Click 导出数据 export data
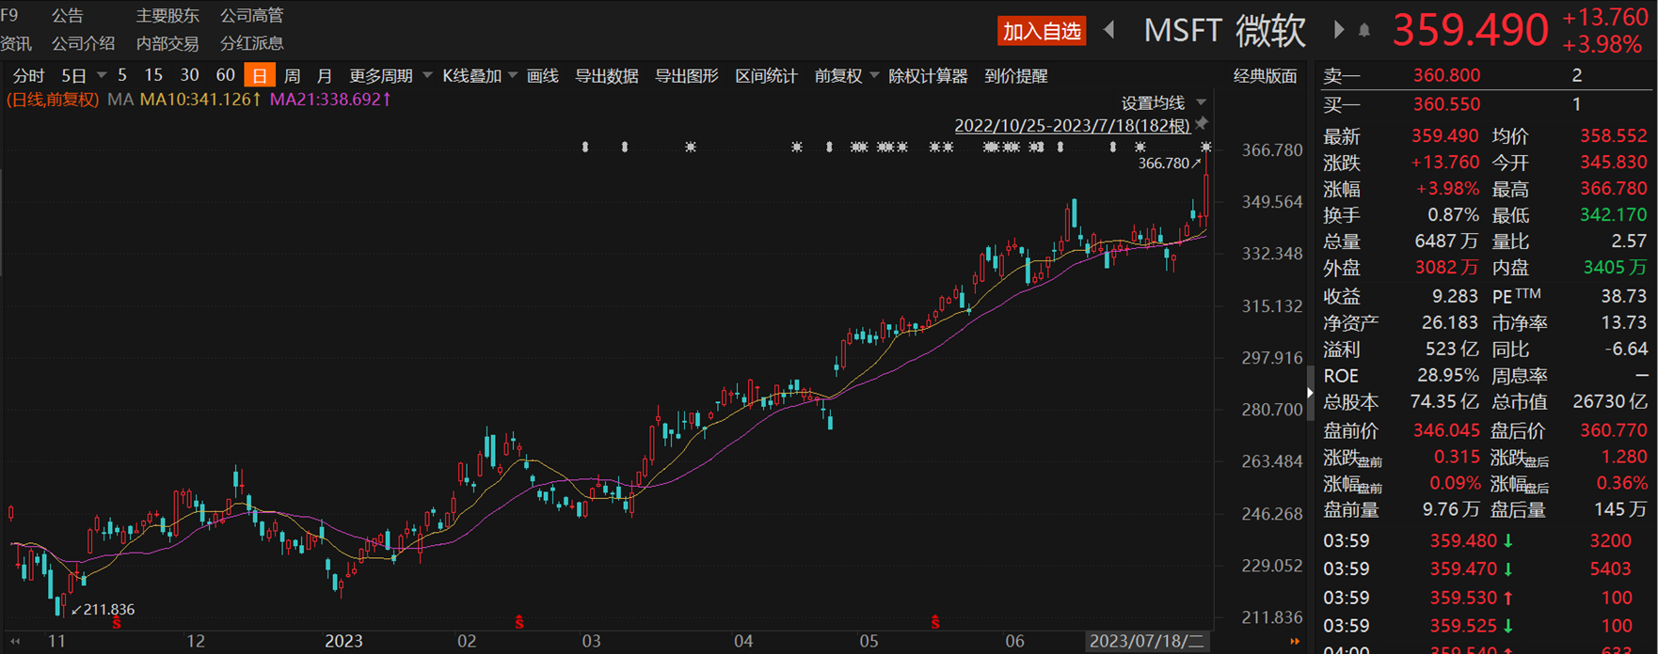The width and height of the screenshot is (1658, 654). (x=607, y=76)
